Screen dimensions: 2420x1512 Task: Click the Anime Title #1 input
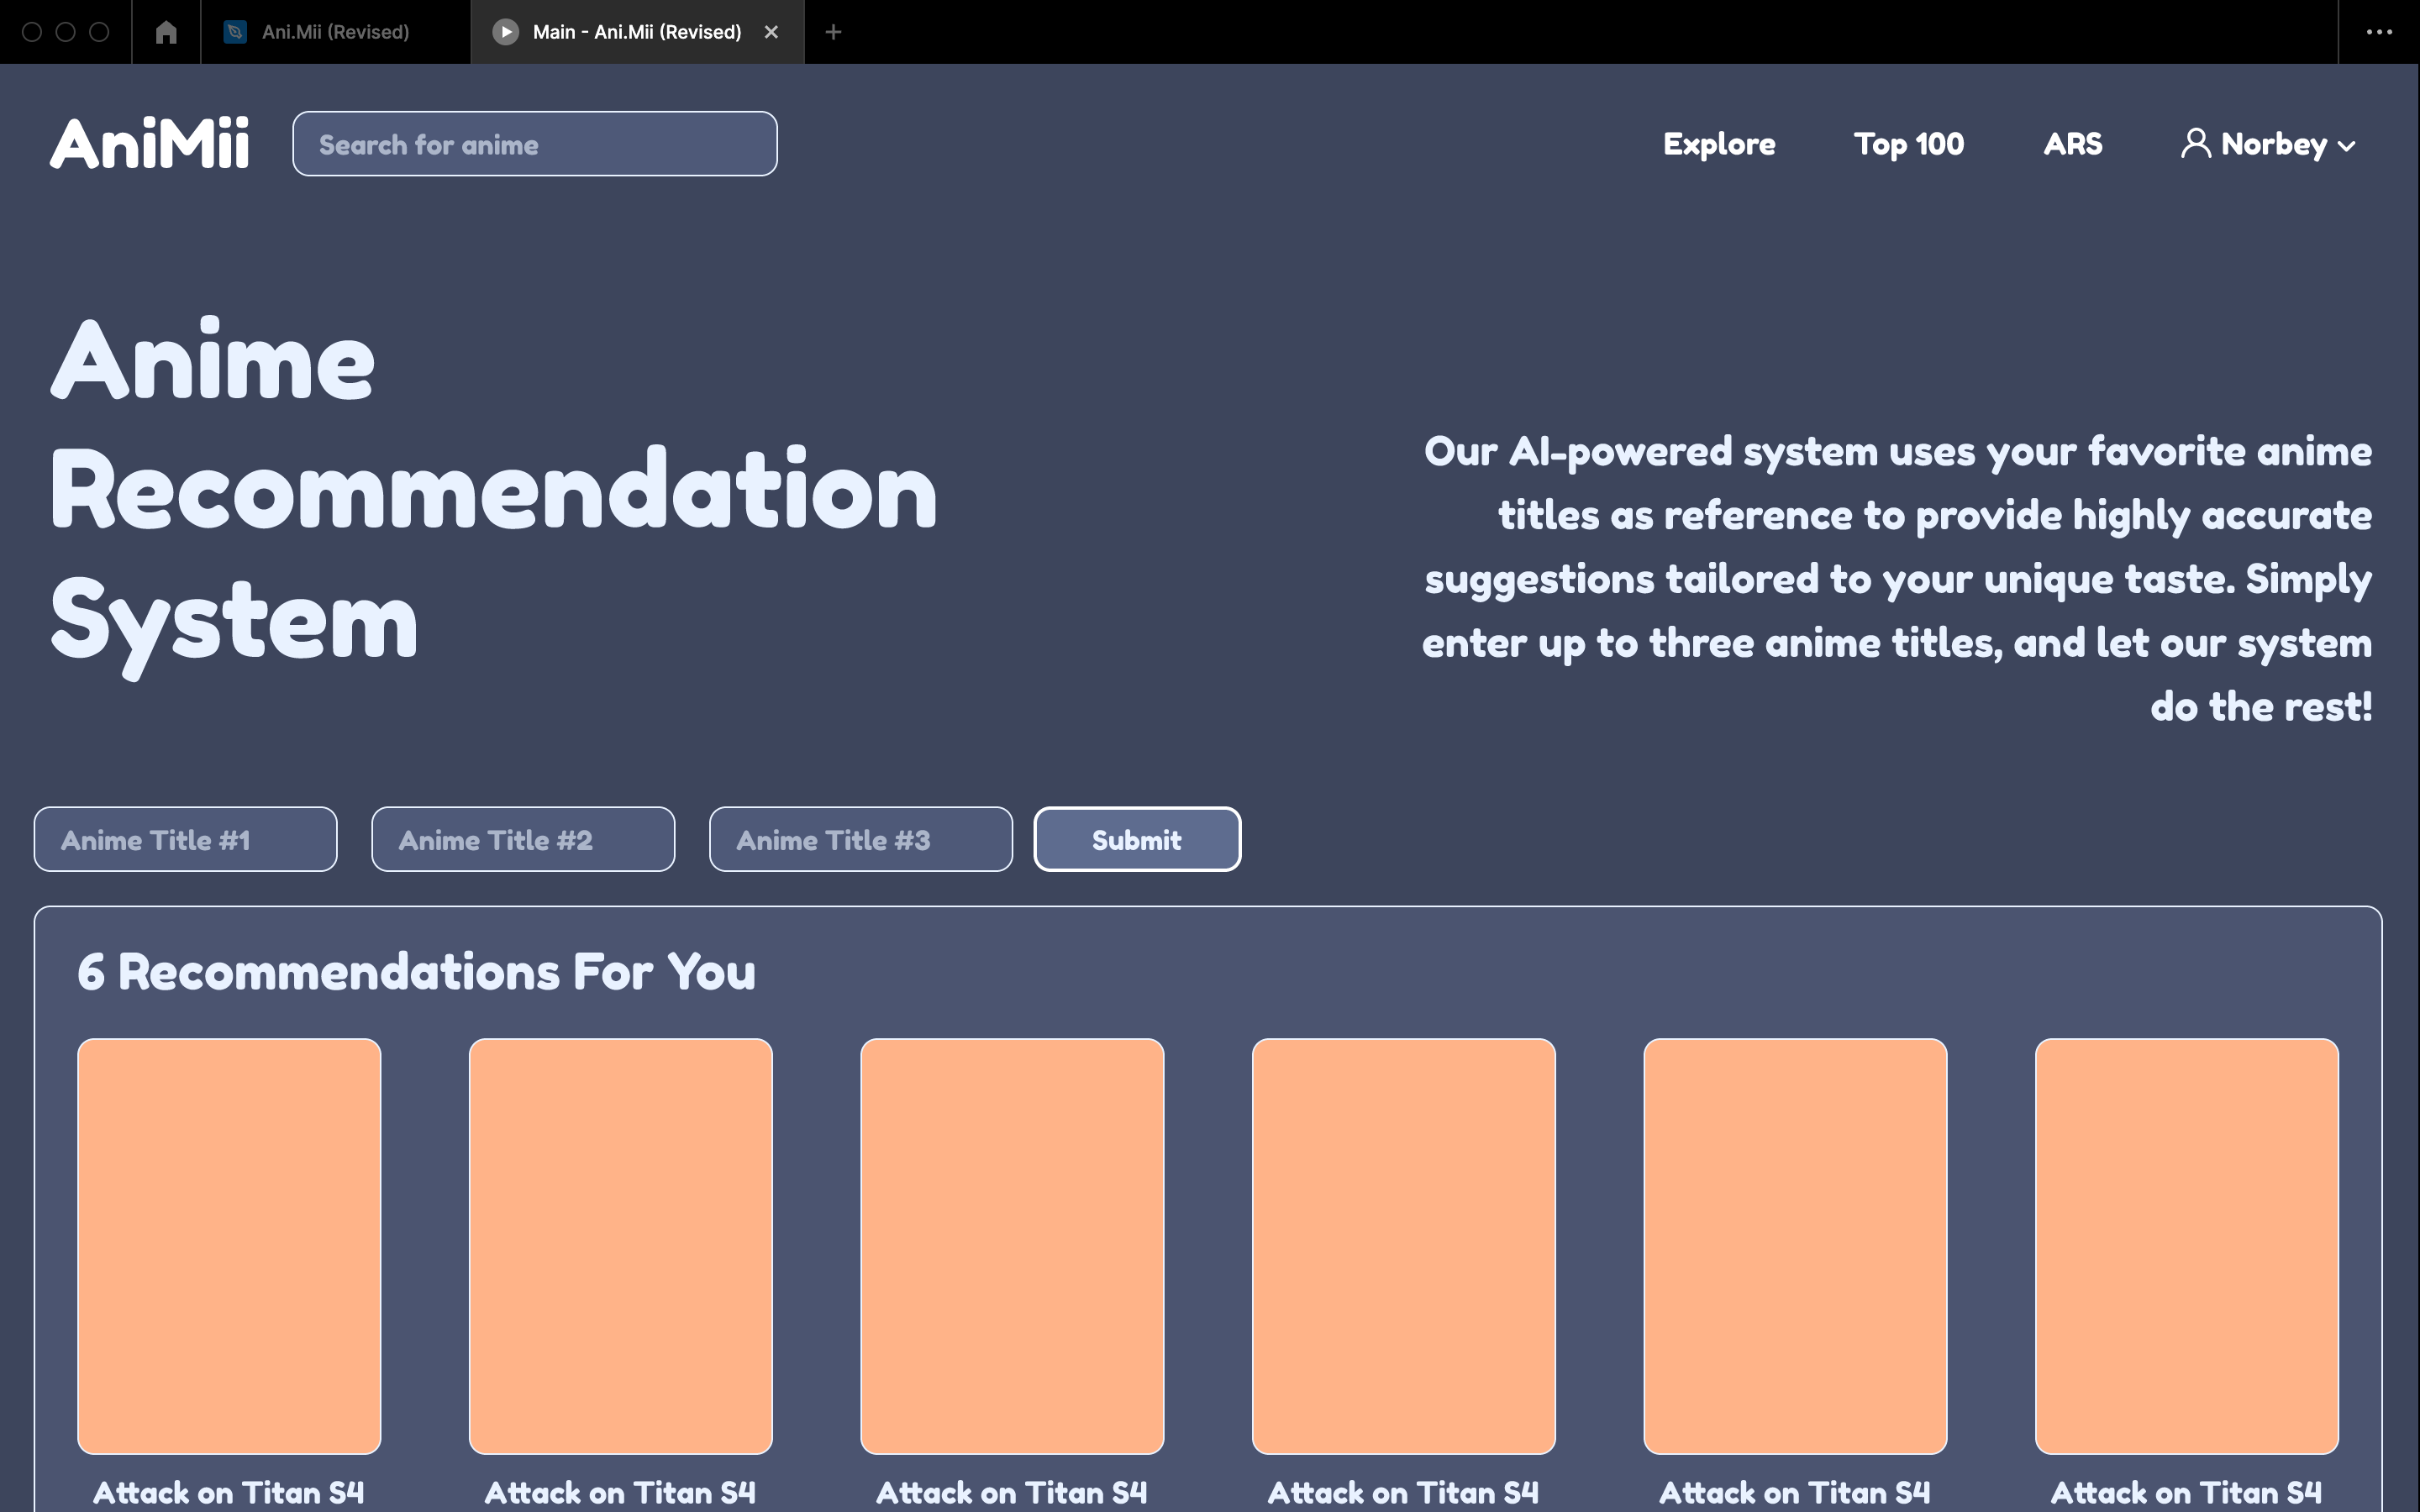[185, 839]
